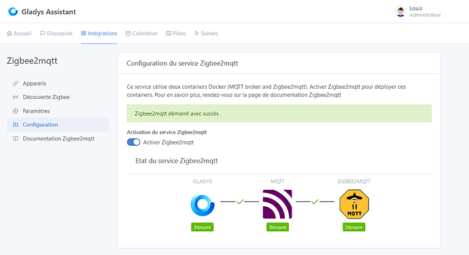The width and height of the screenshot is (469, 255).
Task: Click the checkmark between MQTT and Zigbee2mqtt
Action: pos(315,202)
